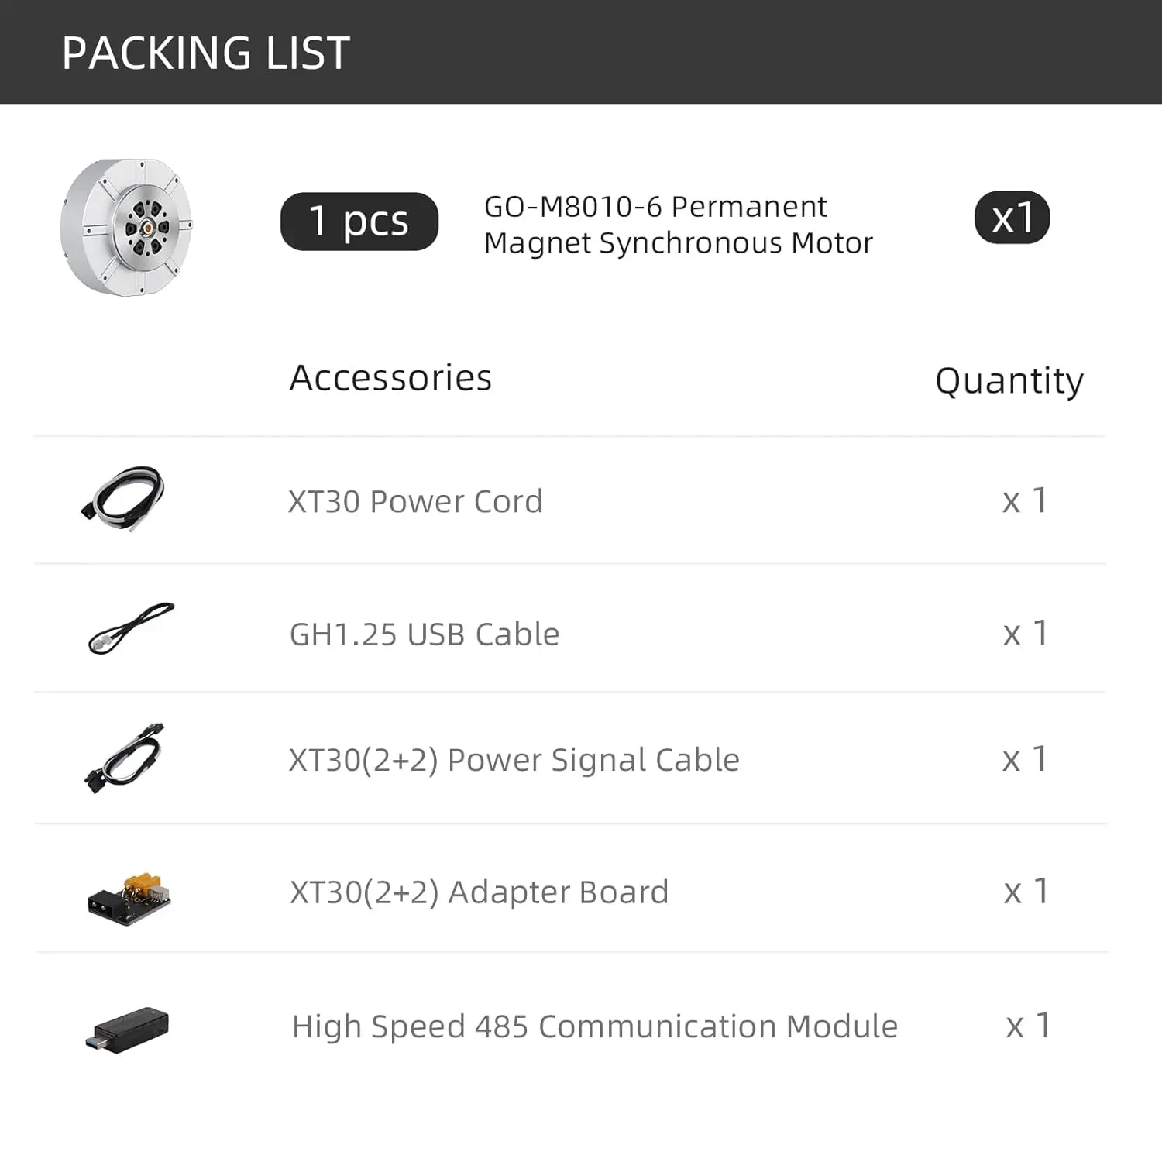Click the Adapter Board quantity "x 1"
This screenshot has width=1162, height=1162.
pos(1026,892)
